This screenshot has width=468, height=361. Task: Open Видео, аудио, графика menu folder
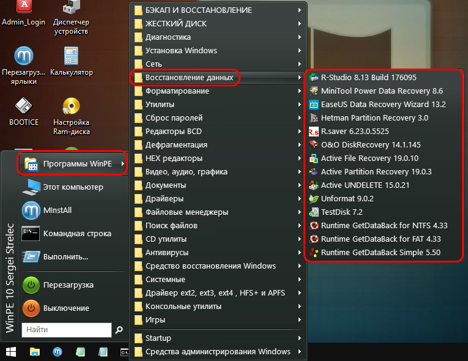click(x=218, y=171)
